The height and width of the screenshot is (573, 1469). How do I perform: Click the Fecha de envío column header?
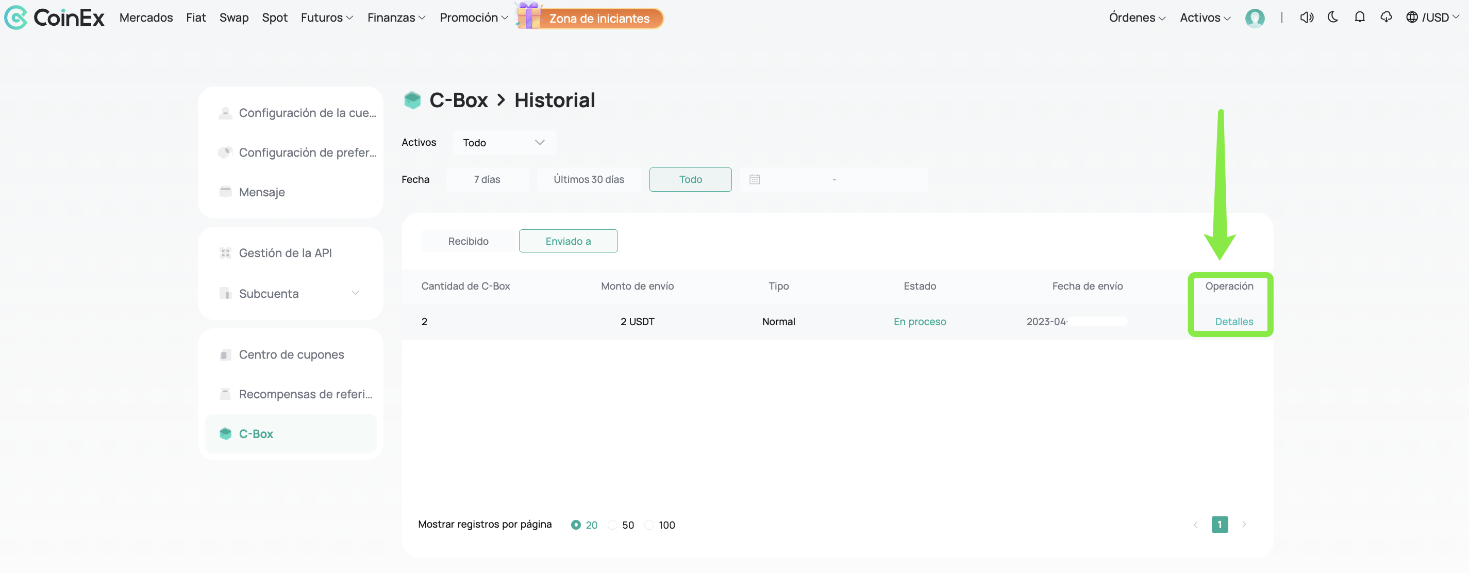(x=1087, y=286)
